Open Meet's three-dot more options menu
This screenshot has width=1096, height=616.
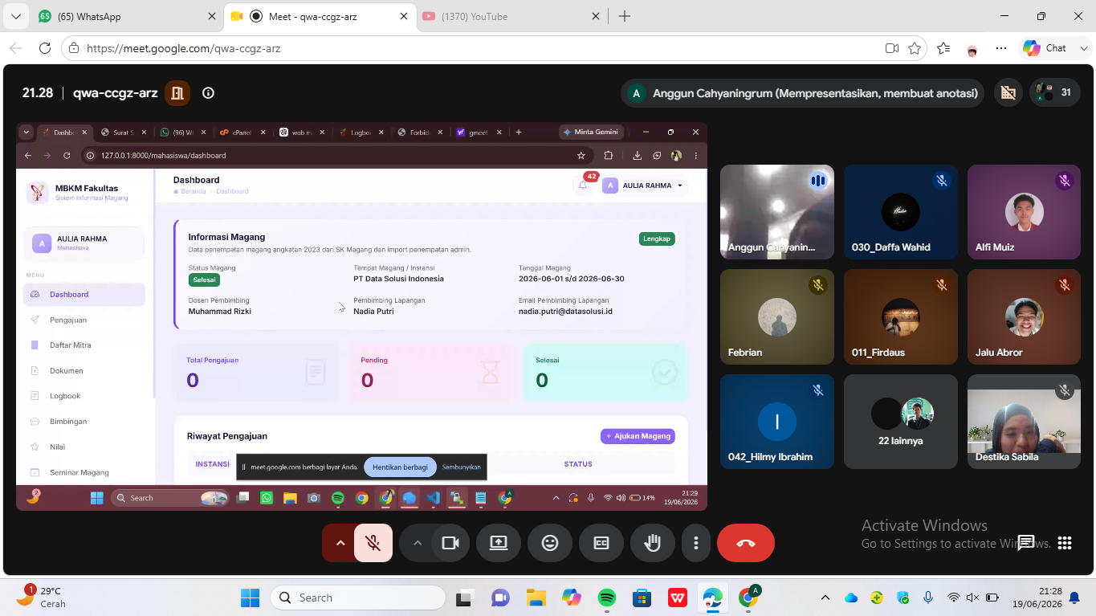[x=696, y=543]
